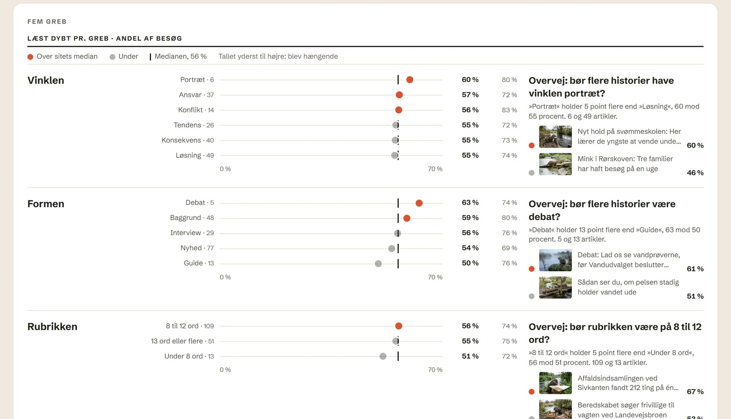Click the "46 %" score beside the Mink i Rørskoven article
731x419 pixels.
pyautogui.click(x=695, y=173)
